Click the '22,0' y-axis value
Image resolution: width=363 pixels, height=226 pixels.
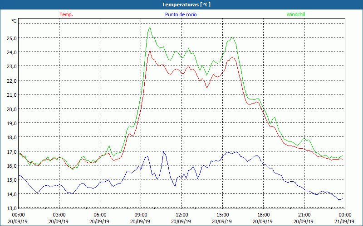12,81
